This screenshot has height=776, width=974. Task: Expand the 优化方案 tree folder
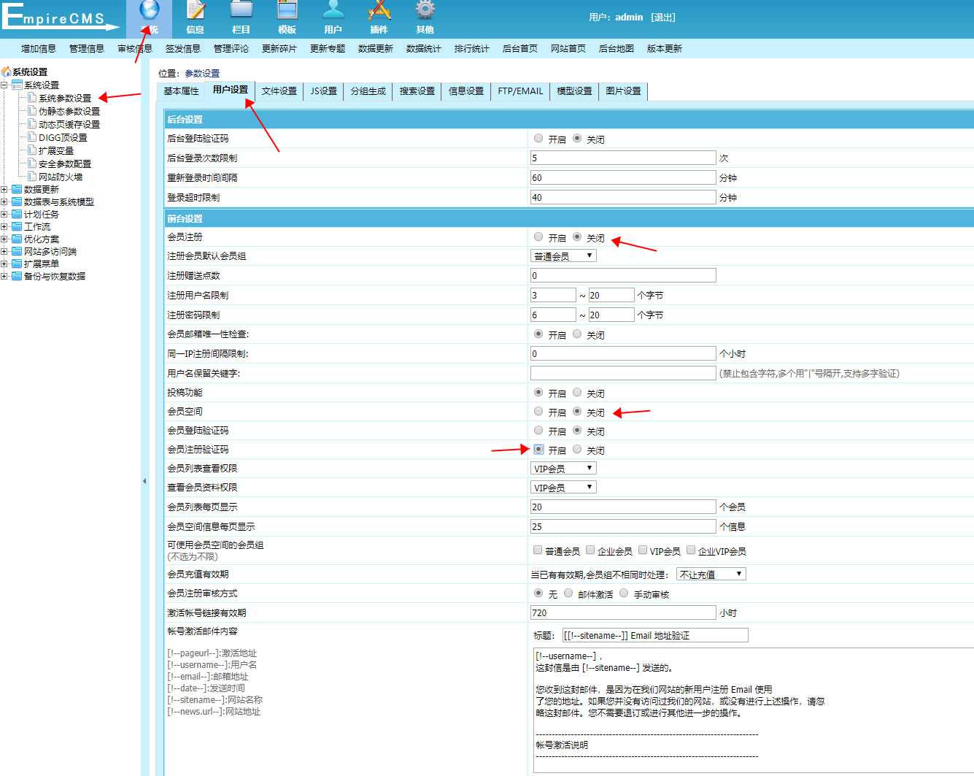(x=4, y=239)
